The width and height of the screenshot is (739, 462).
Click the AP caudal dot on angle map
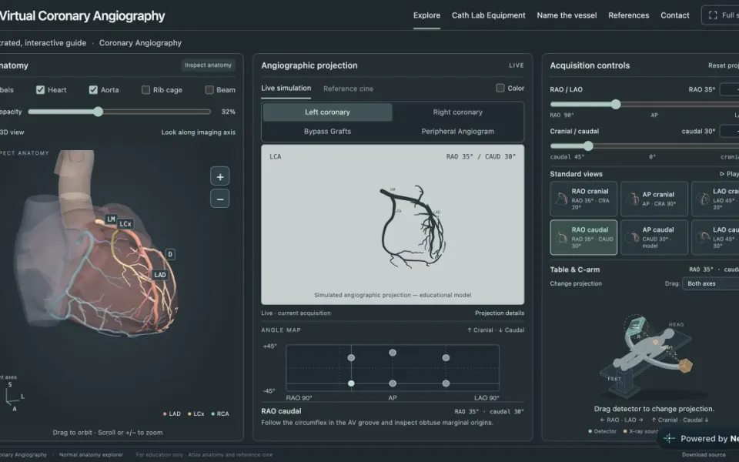coord(393,383)
